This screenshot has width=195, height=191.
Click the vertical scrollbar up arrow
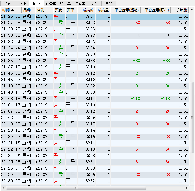click(192, 10)
